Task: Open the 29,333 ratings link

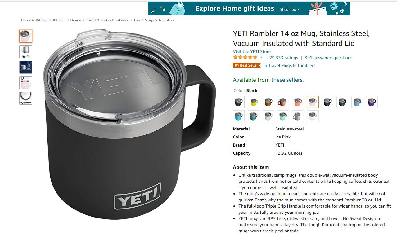Action: (x=284, y=58)
